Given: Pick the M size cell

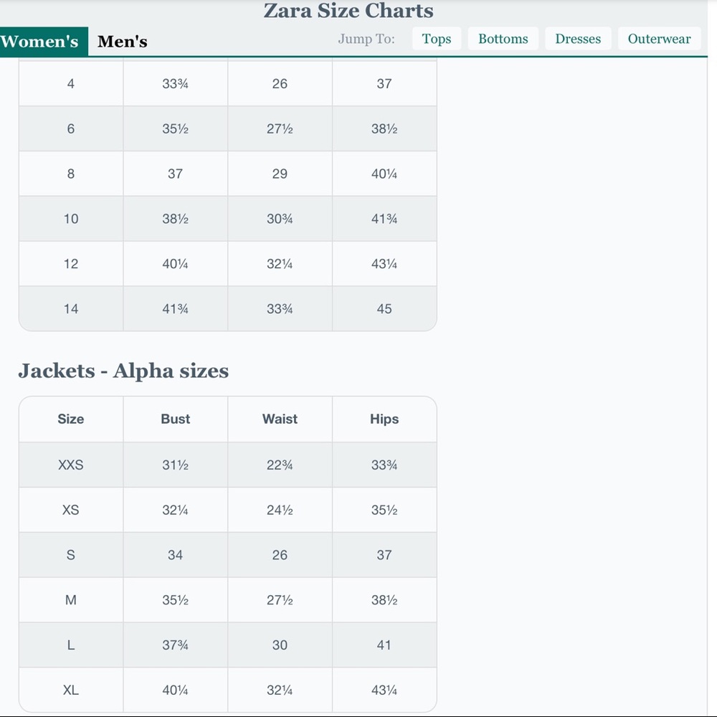Looking at the screenshot, I should (71, 600).
